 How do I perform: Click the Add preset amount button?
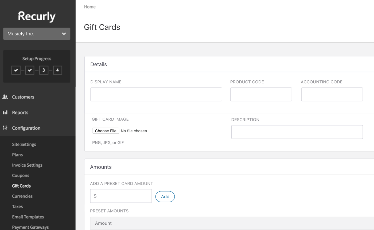coord(165,196)
